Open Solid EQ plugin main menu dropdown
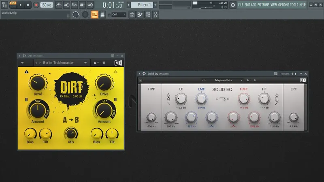This screenshot has height=182, width=324. [x=141, y=80]
